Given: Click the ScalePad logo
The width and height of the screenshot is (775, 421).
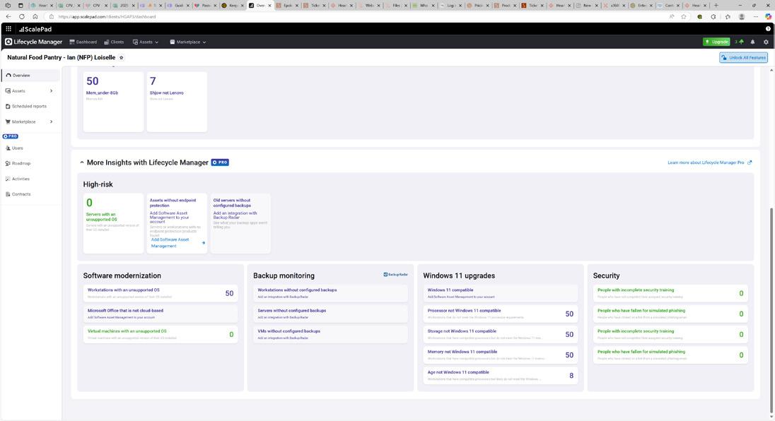Looking at the screenshot, I should tap(35, 29).
